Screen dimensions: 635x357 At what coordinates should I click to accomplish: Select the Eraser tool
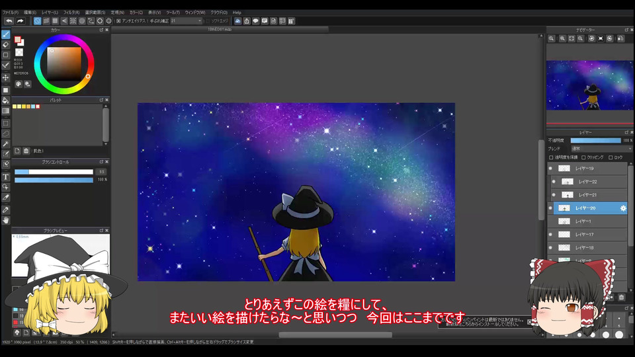[6, 44]
